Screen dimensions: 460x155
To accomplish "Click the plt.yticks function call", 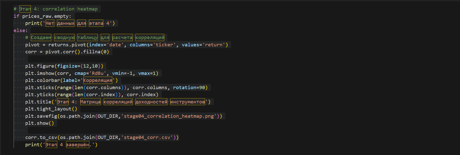I will [39, 95].
